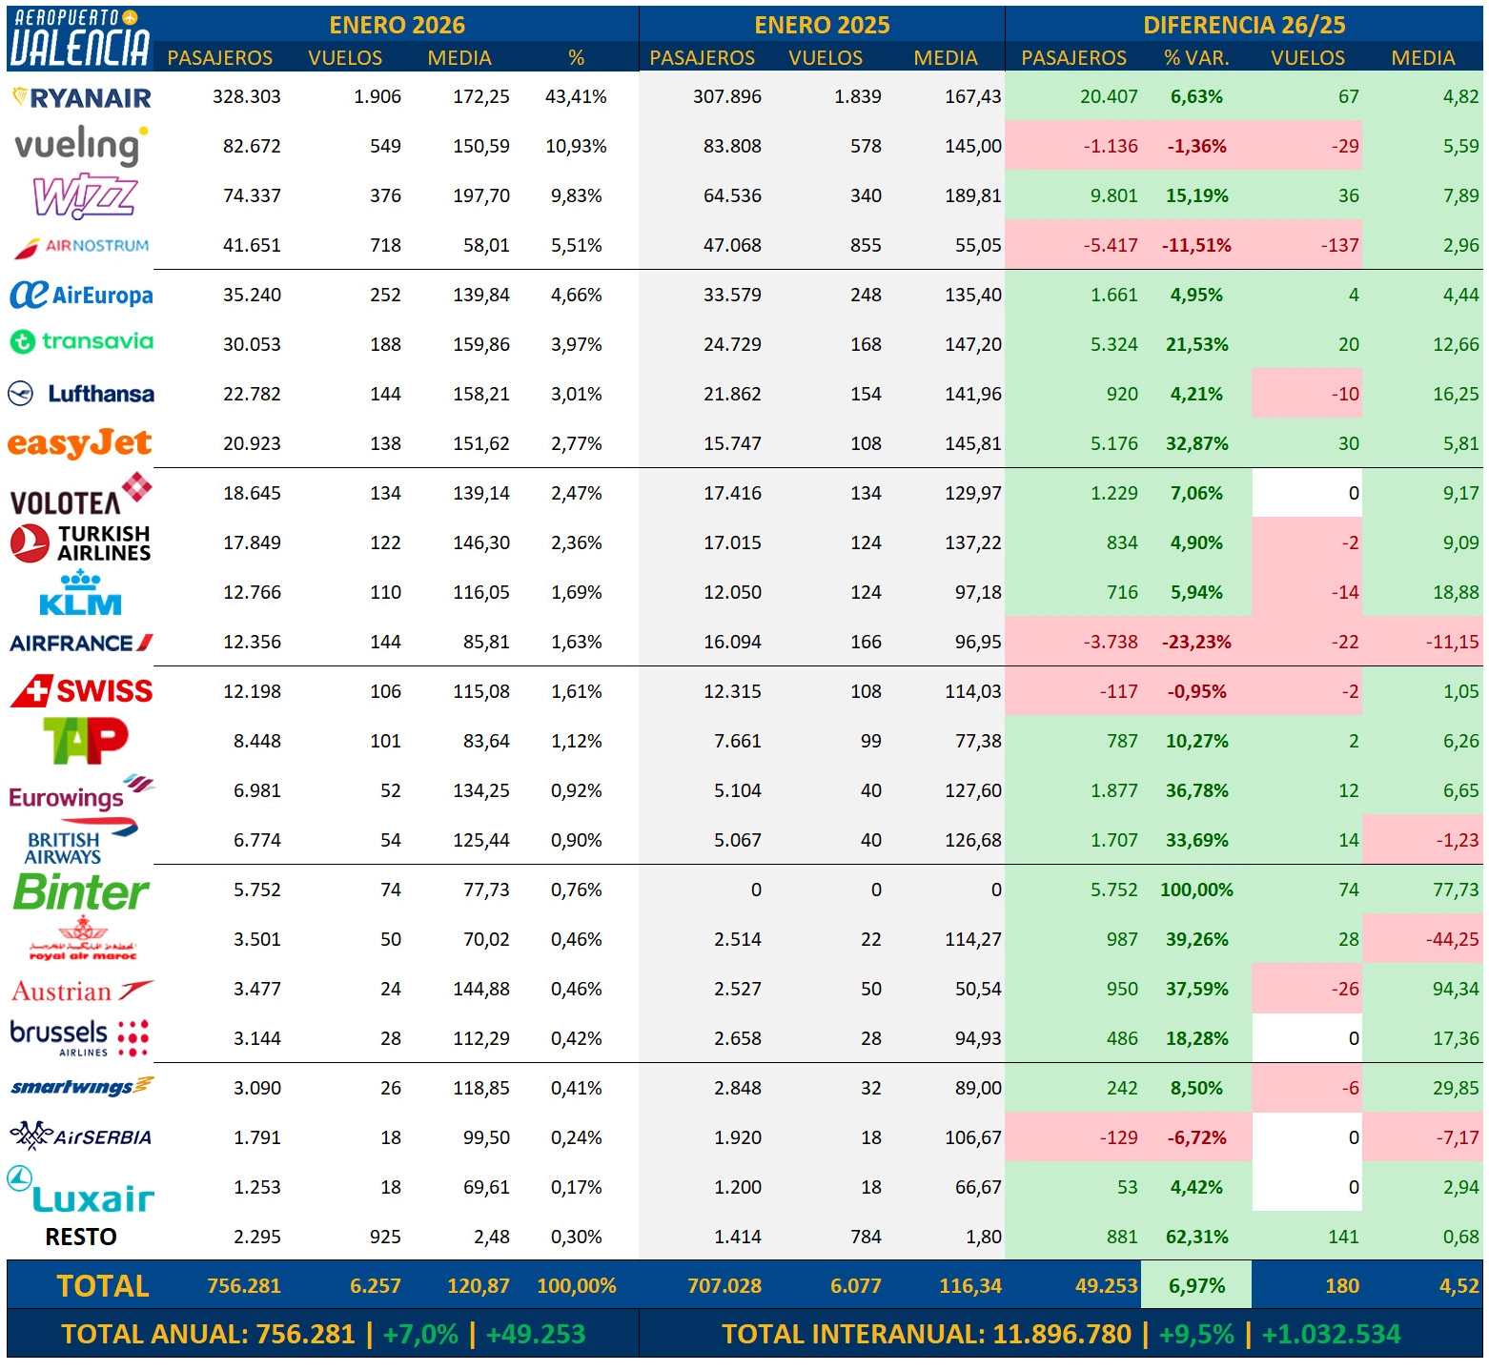Select the DIFERENCIA 26/25 header
Image resolution: width=1489 pixels, height=1371 pixels.
(x=1244, y=25)
